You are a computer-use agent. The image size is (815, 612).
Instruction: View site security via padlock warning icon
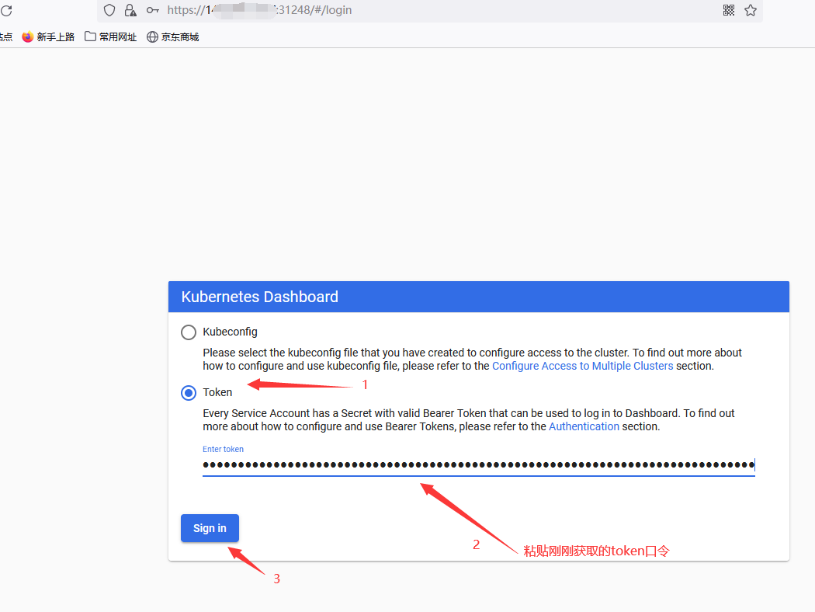130,10
